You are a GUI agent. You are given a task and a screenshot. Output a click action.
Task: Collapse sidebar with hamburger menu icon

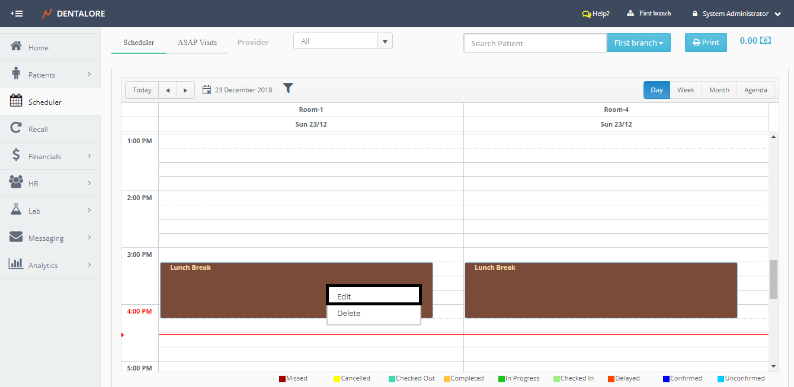pos(17,14)
